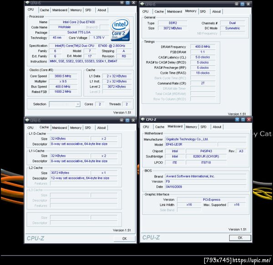Click the 'Symmetric' DC Mode value
273x265 pixels.
point(233,28)
